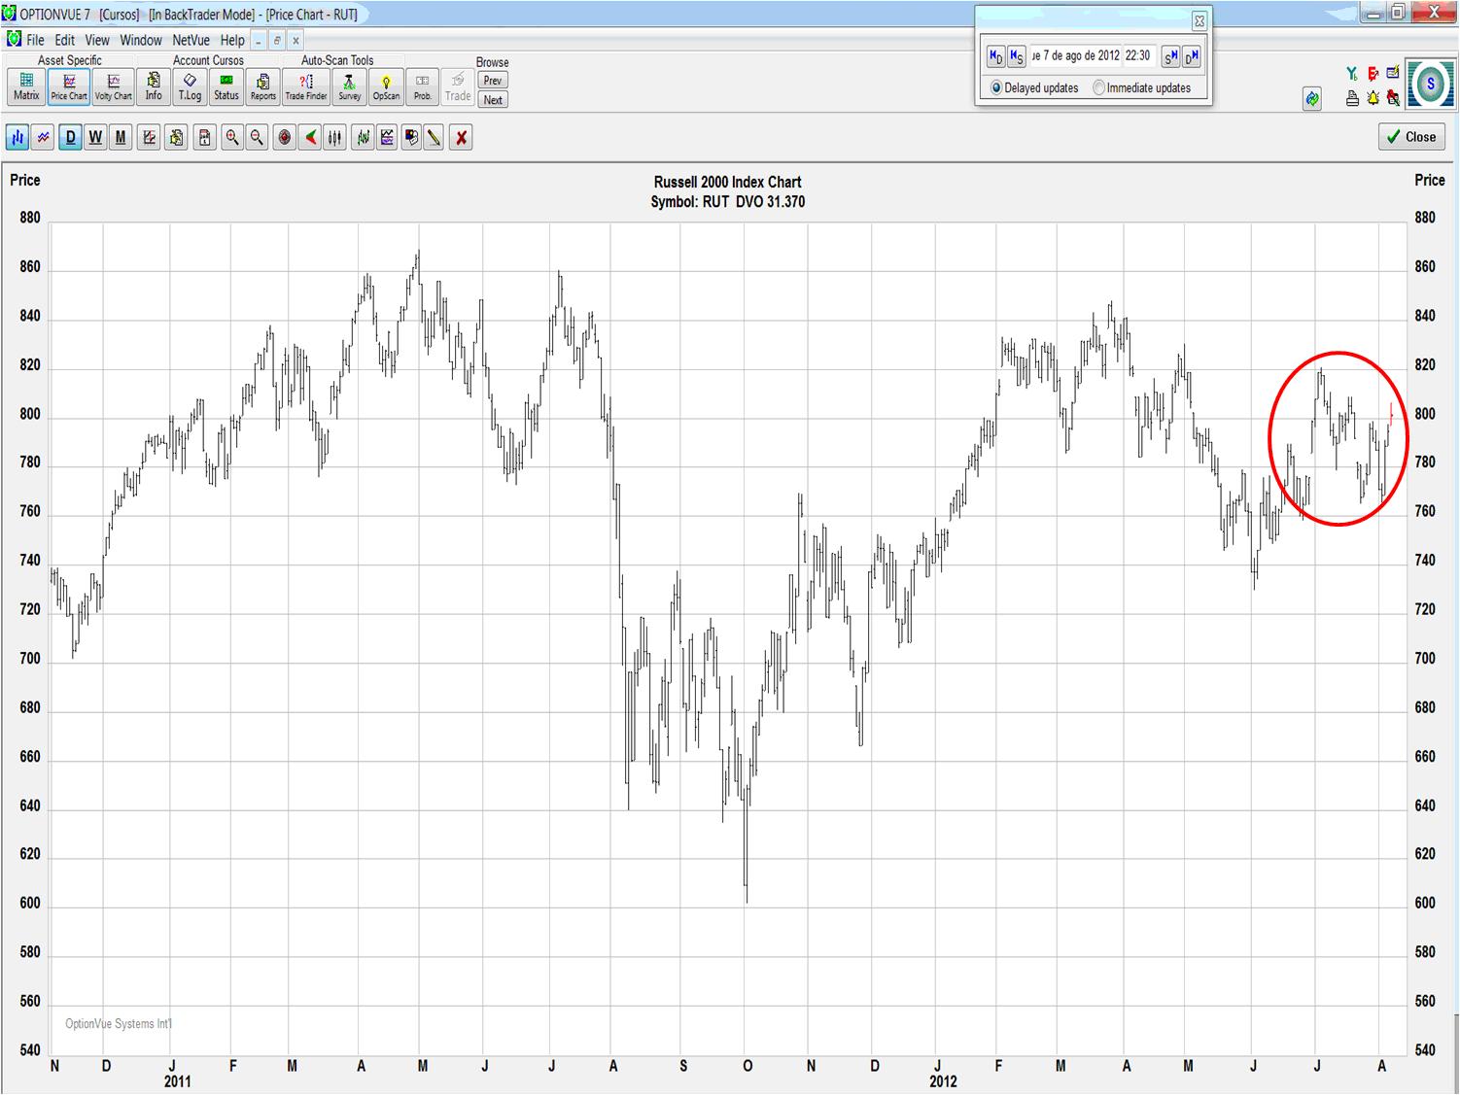Select the Immediate updates option

[x=1142, y=87]
